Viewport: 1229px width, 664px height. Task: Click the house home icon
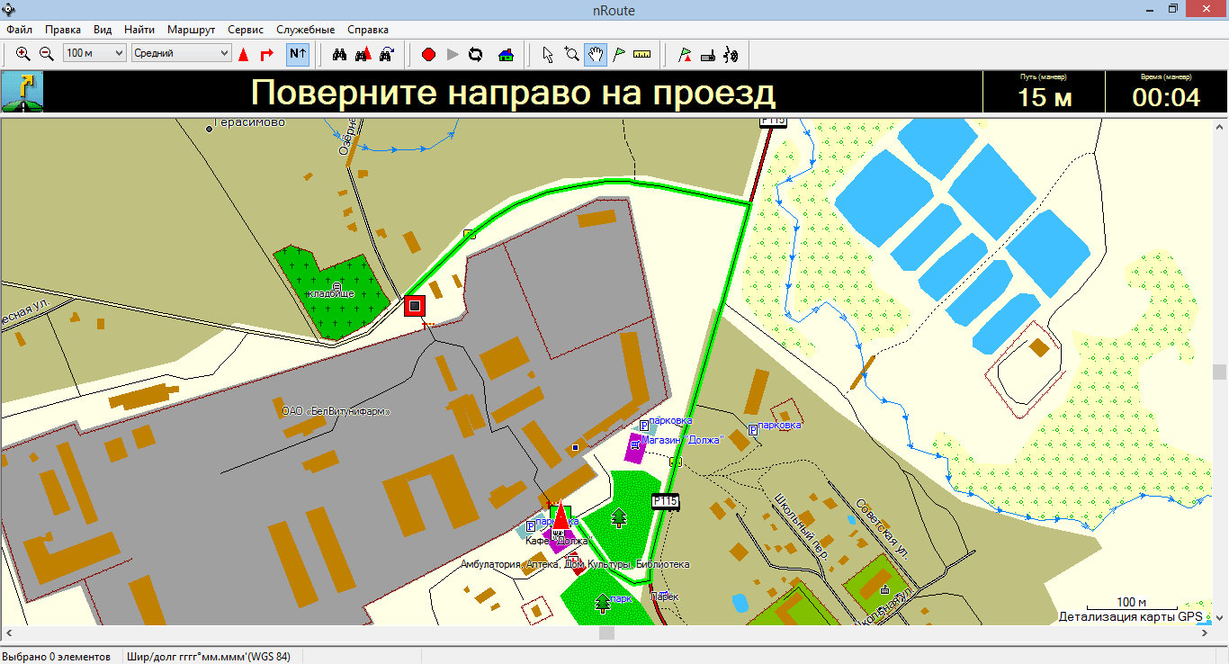506,54
